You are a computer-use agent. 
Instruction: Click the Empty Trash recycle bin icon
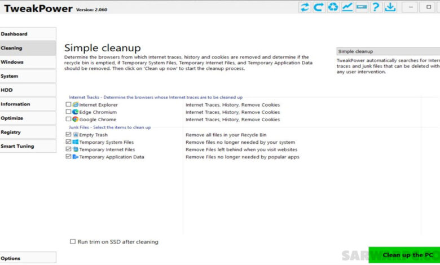(x=75, y=135)
